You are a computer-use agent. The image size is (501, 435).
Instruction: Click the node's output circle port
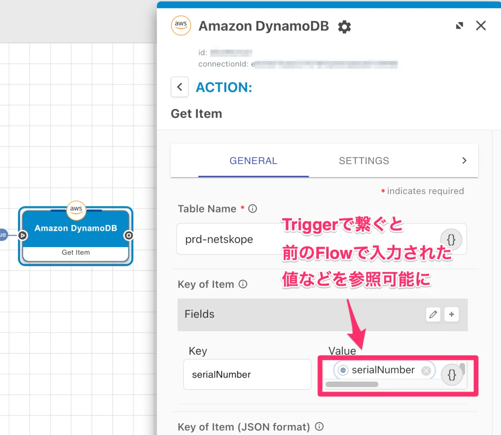(129, 235)
